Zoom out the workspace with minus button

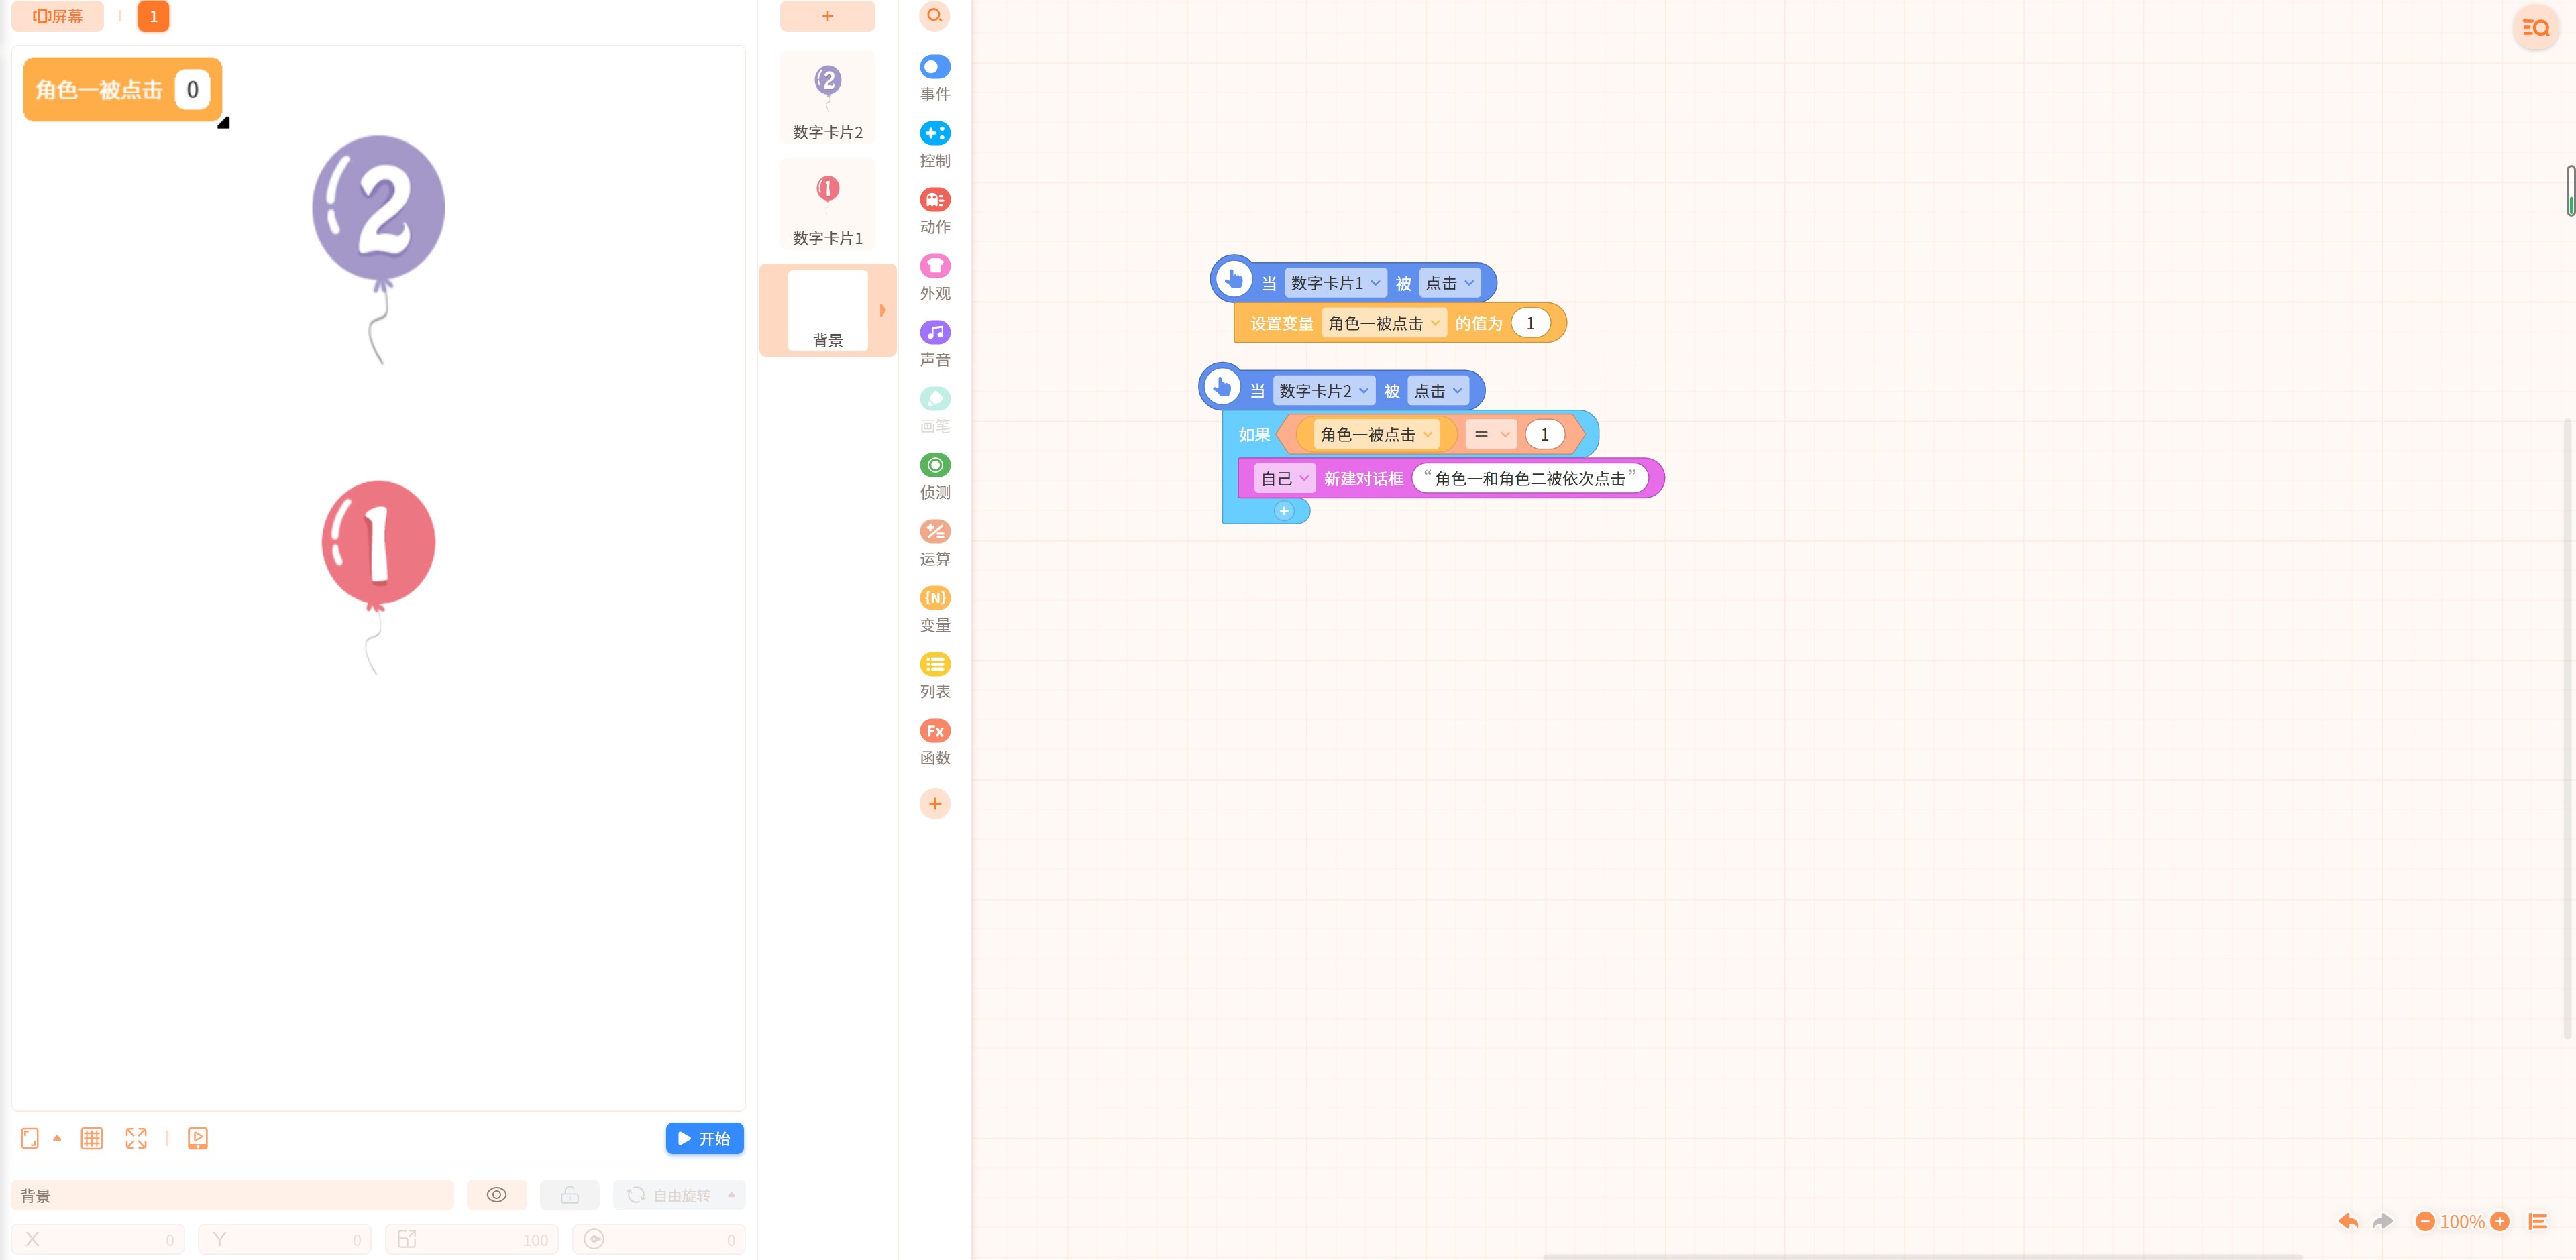click(2424, 1221)
